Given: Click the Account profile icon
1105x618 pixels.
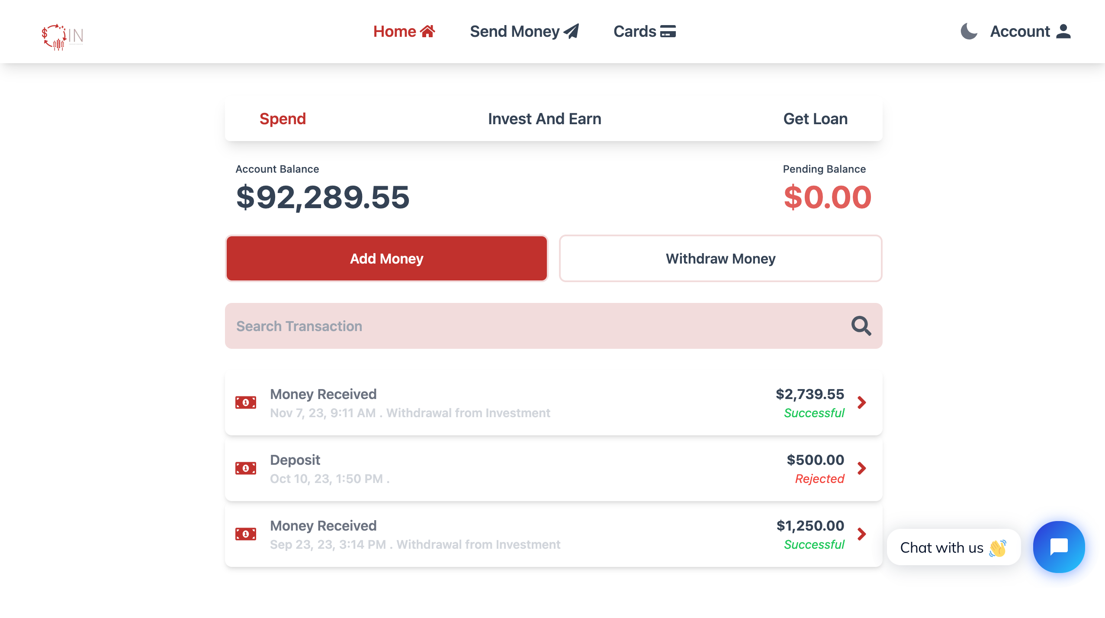Looking at the screenshot, I should pyautogui.click(x=1065, y=31).
